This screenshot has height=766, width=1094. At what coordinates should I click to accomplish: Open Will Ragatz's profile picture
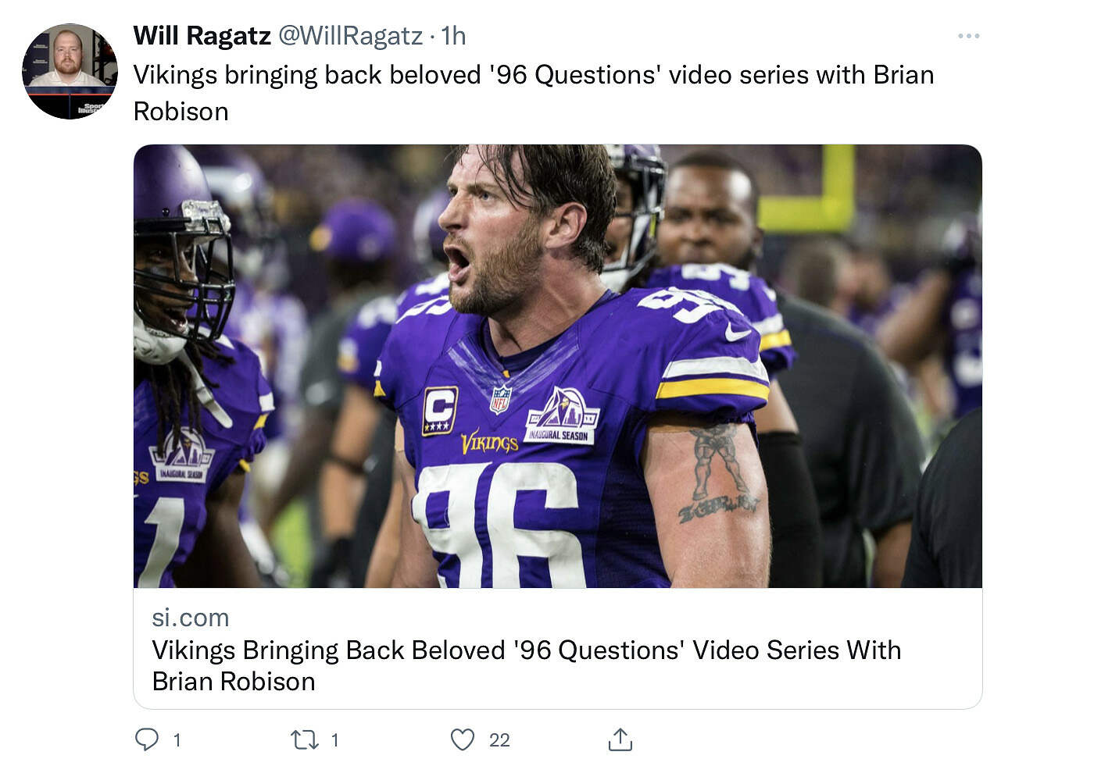(x=70, y=71)
